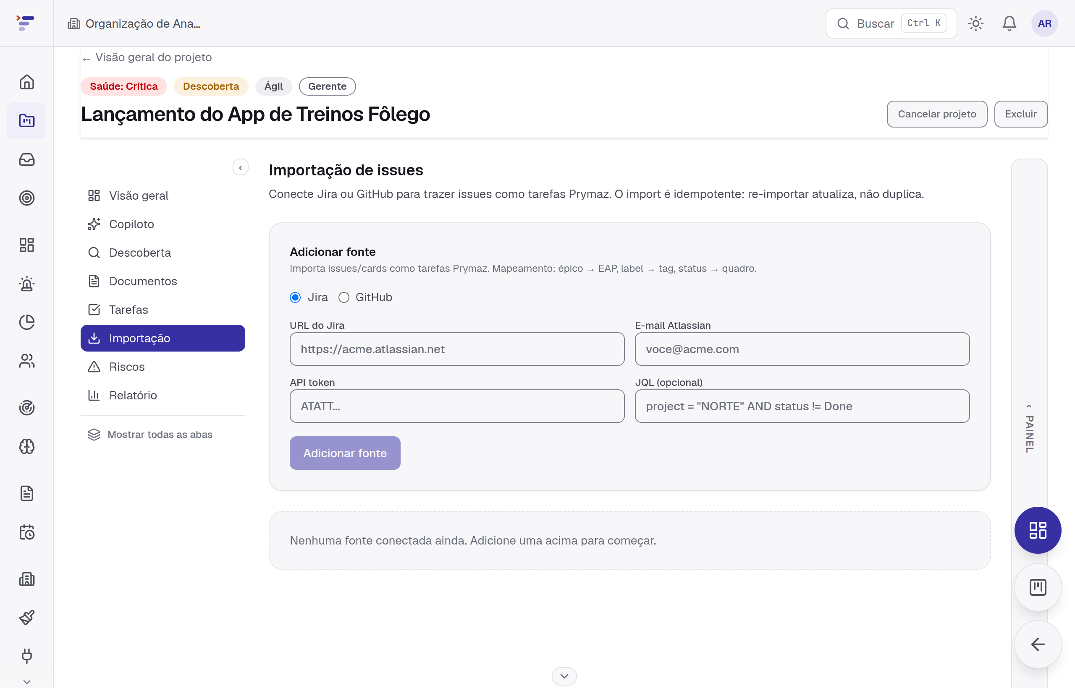Open the Documentos tab
This screenshot has width=1075, height=688.
(x=163, y=281)
